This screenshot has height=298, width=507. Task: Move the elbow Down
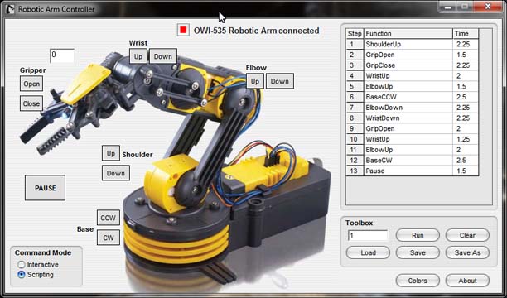click(280, 81)
